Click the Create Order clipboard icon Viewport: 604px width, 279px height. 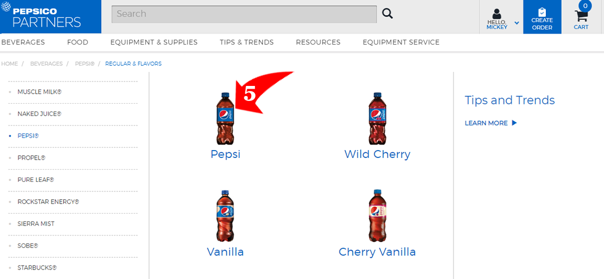point(542,12)
